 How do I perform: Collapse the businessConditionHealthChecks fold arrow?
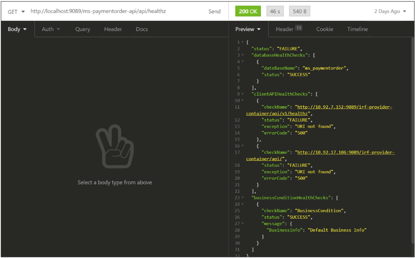[243, 198]
